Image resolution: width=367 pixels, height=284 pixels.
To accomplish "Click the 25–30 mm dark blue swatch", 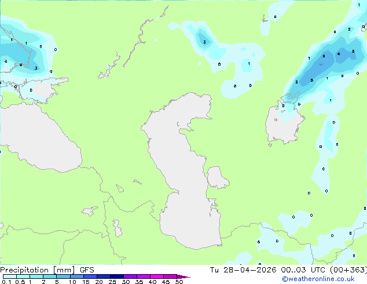I will (x=117, y=276).
